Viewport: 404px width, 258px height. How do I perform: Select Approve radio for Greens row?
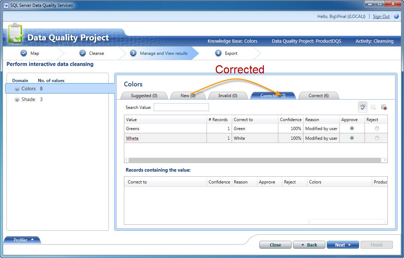(x=352, y=128)
